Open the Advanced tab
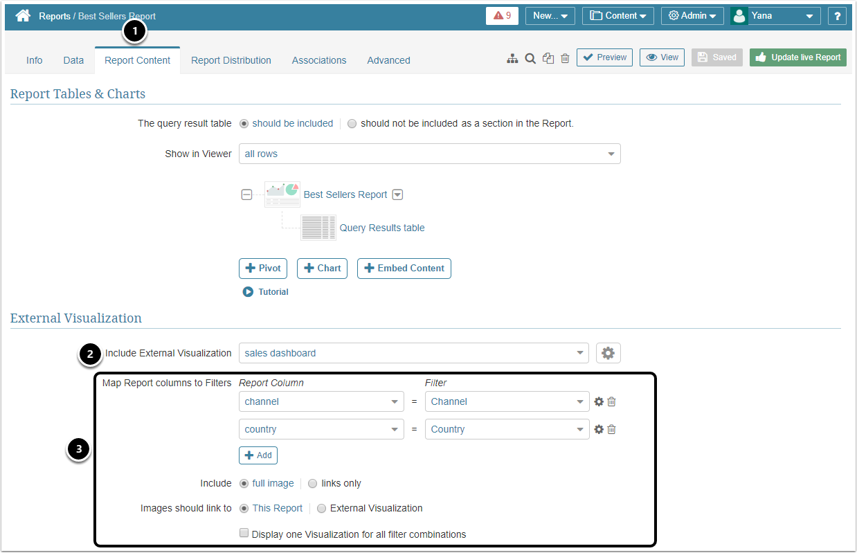This screenshot has width=857, height=553. click(388, 60)
